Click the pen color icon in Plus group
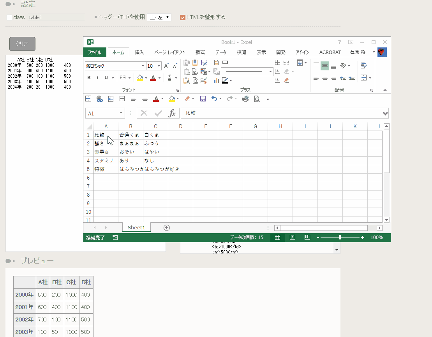The height and width of the screenshot is (337, 432). pyautogui.click(x=225, y=80)
